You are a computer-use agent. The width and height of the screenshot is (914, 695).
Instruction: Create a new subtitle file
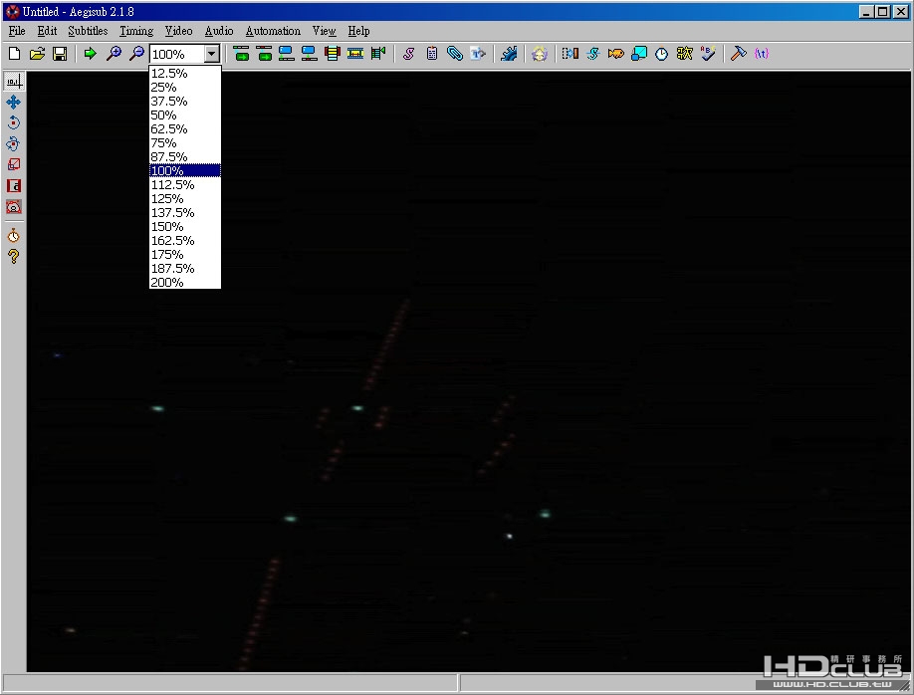pyautogui.click(x=15, y=54)
